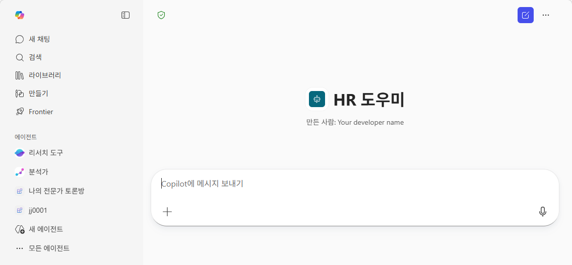
Task: Click the HR 도우미 robot avatar
Action: [317, 99]
